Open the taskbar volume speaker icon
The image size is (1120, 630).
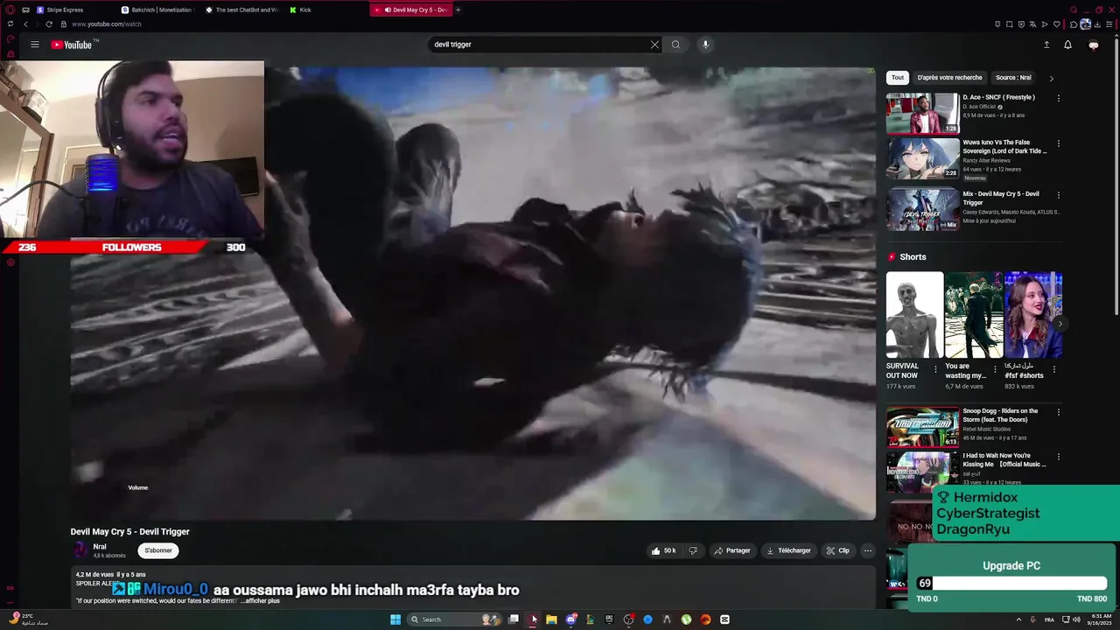coord(1077,619)
